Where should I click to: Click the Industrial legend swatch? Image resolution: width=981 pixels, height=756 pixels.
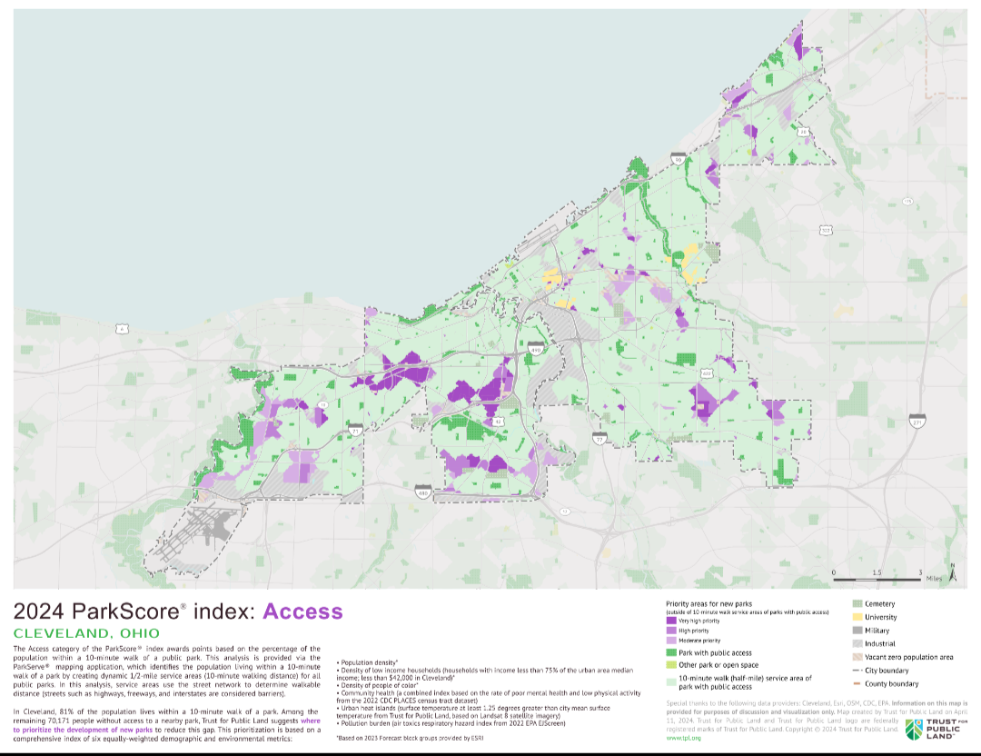point(857,643)
